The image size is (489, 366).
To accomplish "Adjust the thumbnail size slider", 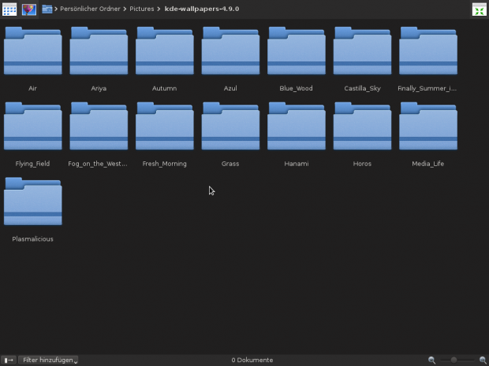I will pyautogui.click(x=454, y=360).
